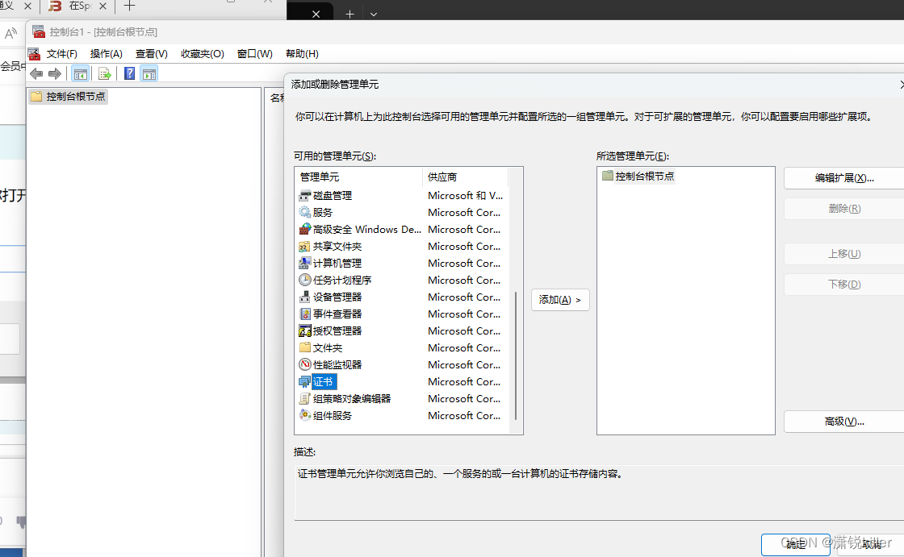Open the 帮助(H) menu
Screen dimensions: 904x557
(302, 53)
